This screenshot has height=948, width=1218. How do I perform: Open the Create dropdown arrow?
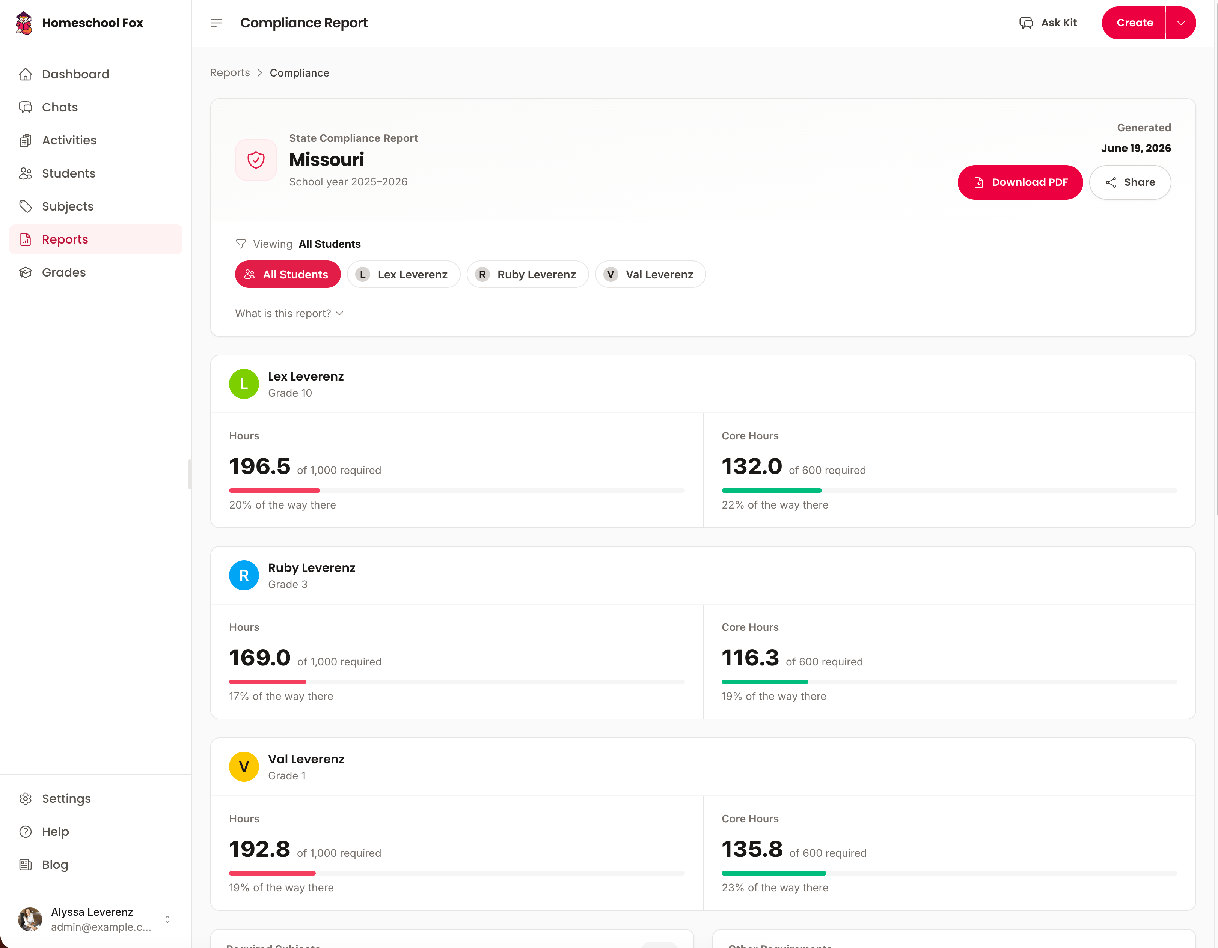pyautogui.click(x=1180, y=23)
